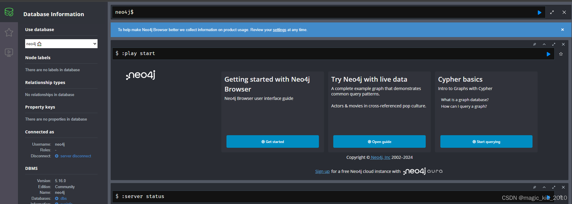Pin the :play start frame
Viewport: 572px width, 204px height.
[x=535, y=44]
